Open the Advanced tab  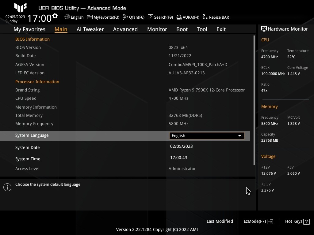coord(125,29)
